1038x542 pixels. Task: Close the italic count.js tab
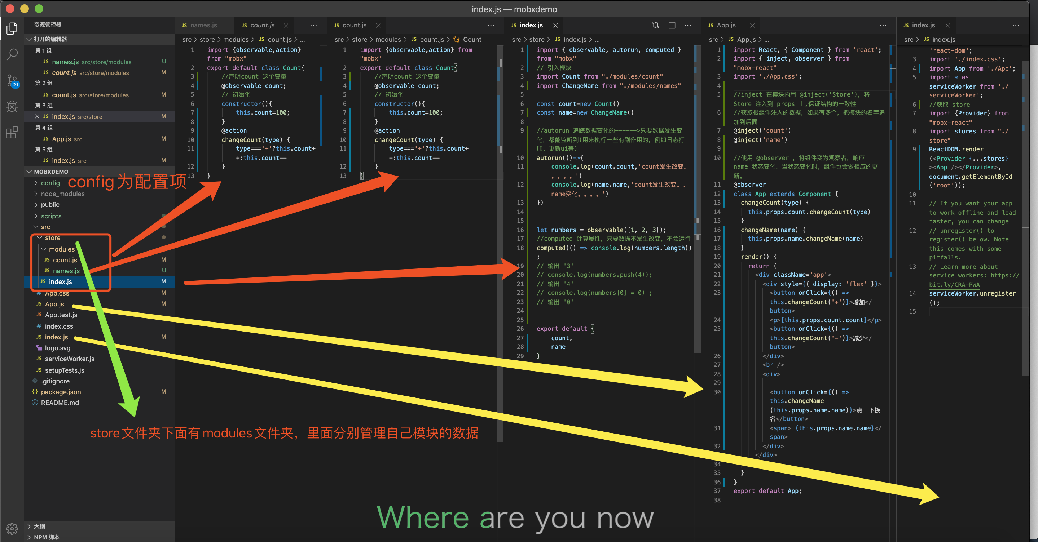point(286,25)
